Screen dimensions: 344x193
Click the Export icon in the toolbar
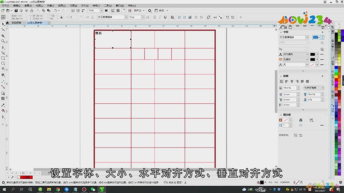click(78, 10)
